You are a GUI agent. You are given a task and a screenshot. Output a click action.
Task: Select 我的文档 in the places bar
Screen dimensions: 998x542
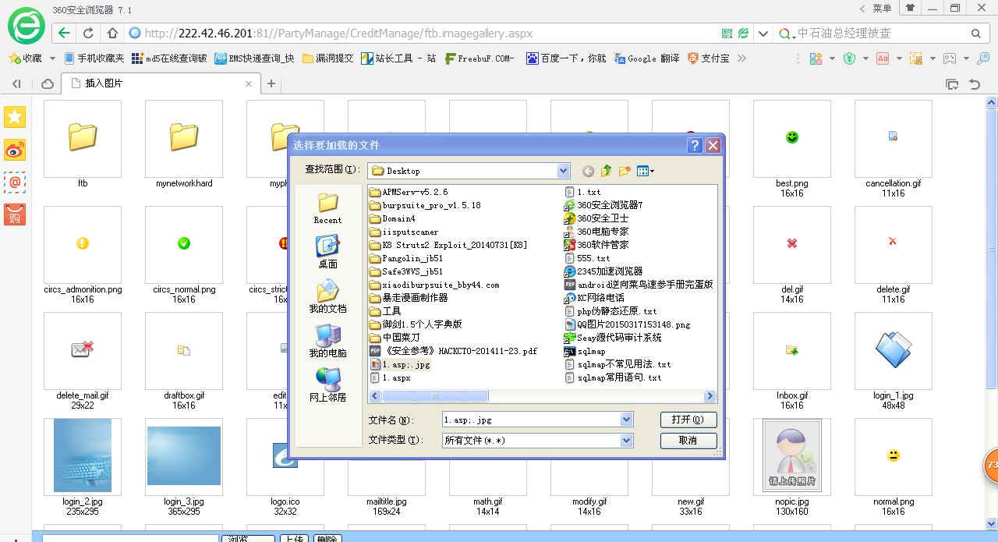click(327, 296)
